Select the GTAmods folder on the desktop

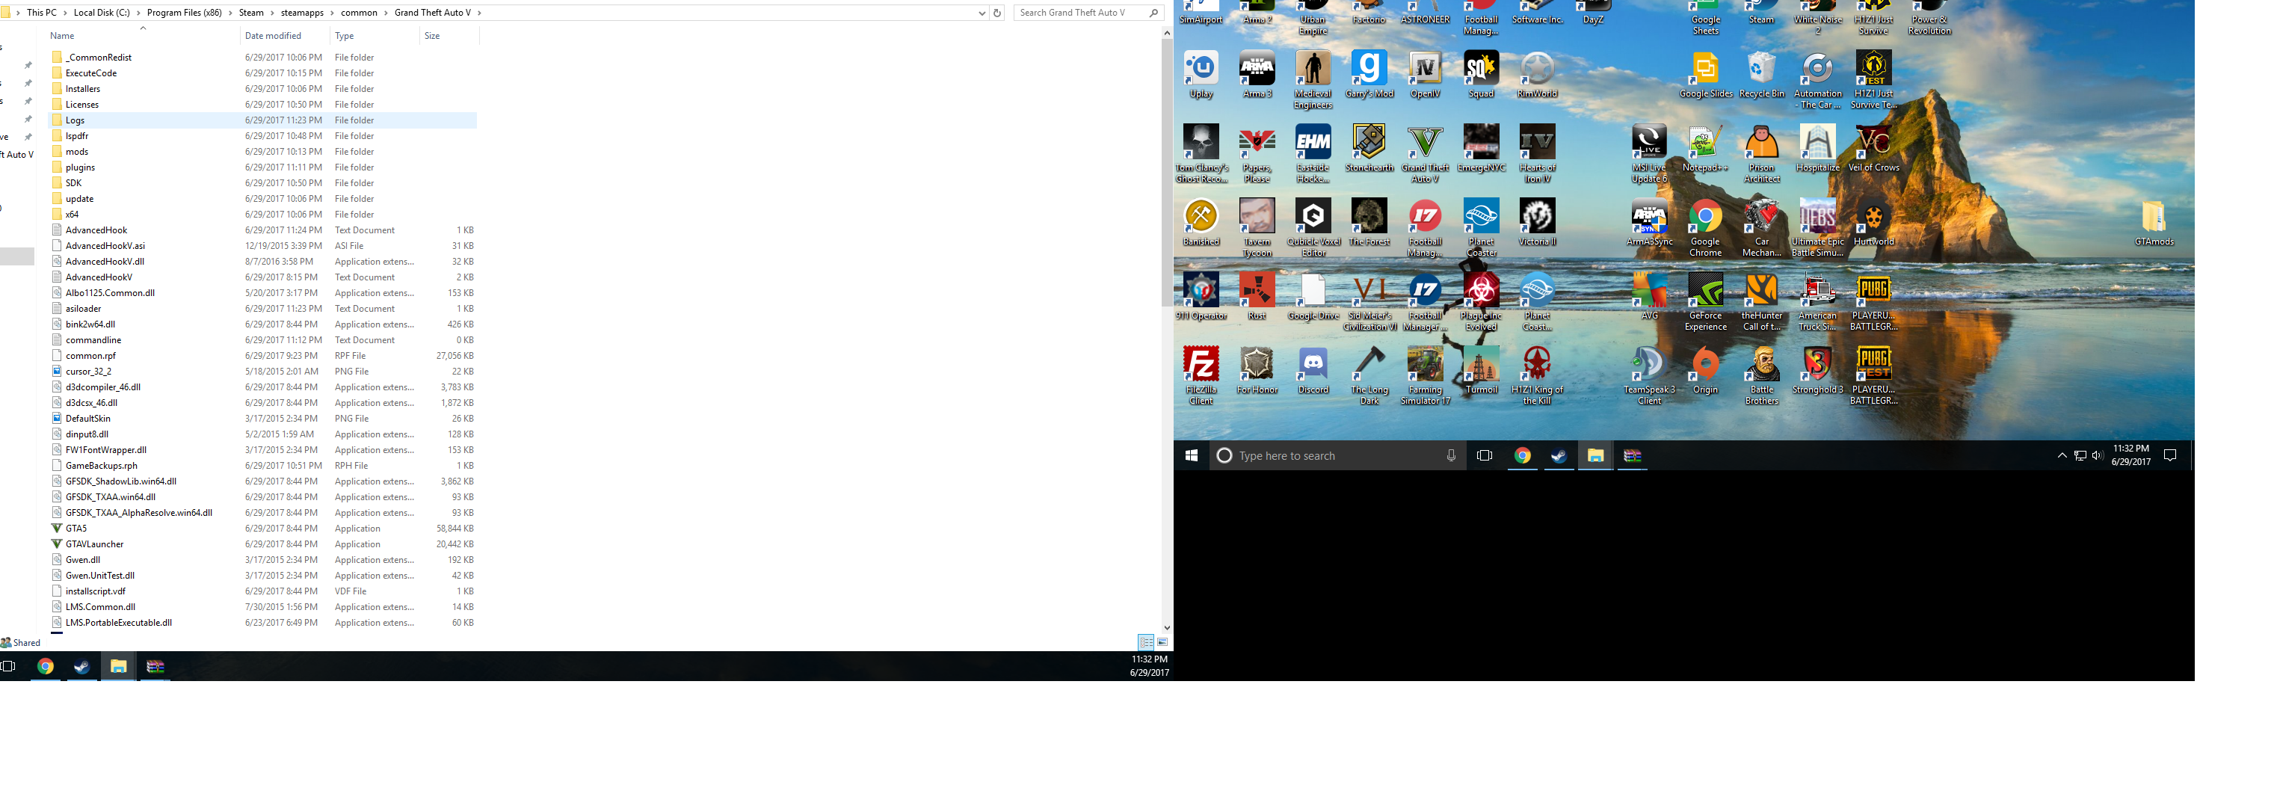tap(2154, 223)
